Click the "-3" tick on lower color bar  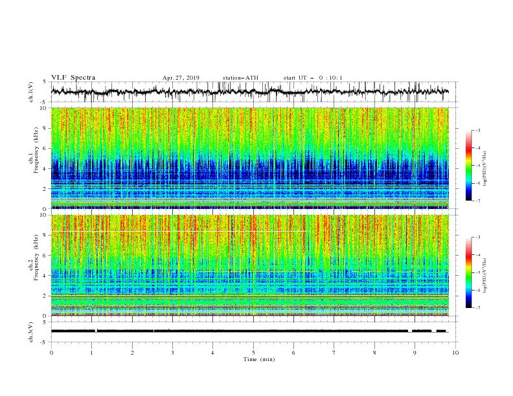(x=477, y=237)
